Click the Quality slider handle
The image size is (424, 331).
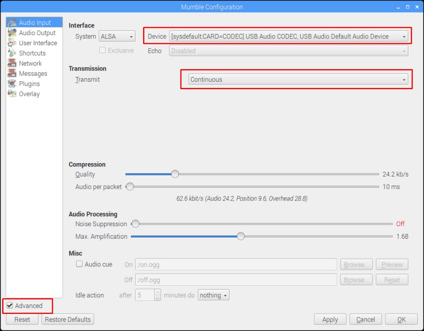(175, 174)
